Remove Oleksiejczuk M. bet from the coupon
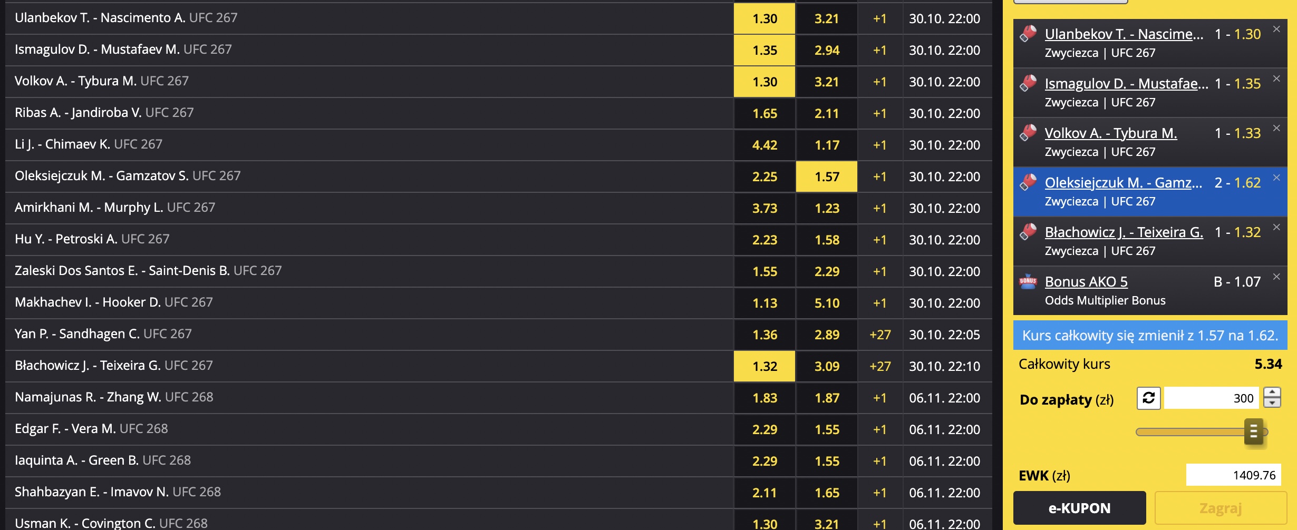1297x530 pixels. coord(1276,178)
